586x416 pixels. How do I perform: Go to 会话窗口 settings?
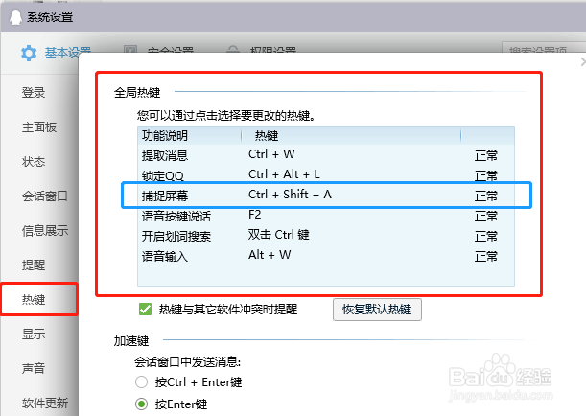pos(45,196)
